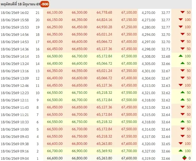Click the red down arrow in row 17
Viewport: 196px width, 161px height.
[x=182, y=41]
